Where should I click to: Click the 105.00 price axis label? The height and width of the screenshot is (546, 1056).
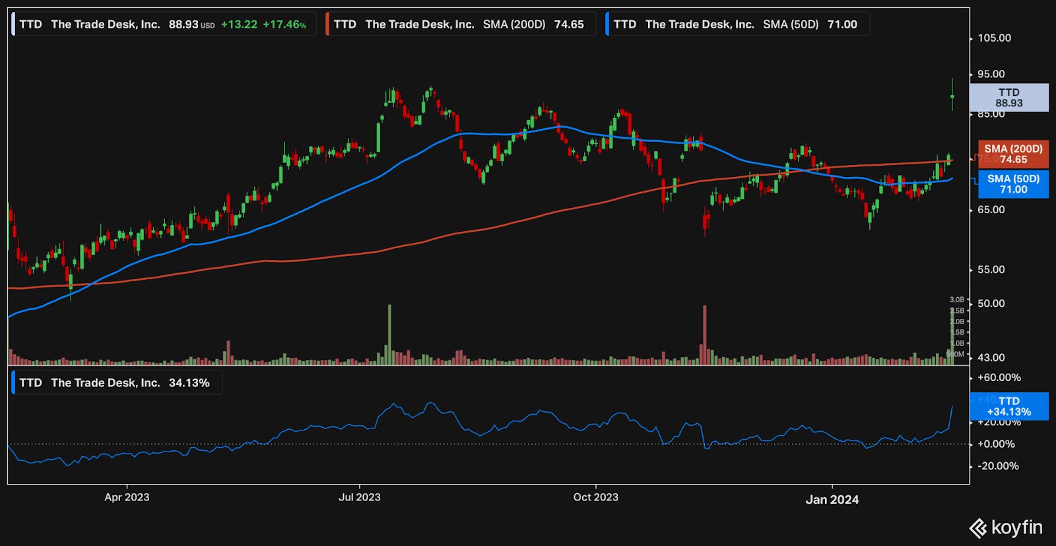(x=994, y=38)
